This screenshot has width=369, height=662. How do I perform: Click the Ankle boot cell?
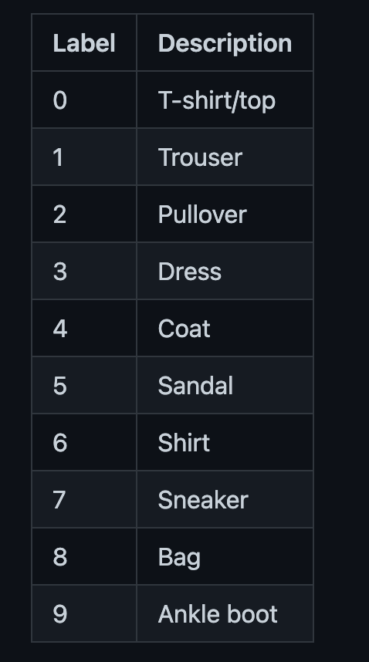click(225, 613)
